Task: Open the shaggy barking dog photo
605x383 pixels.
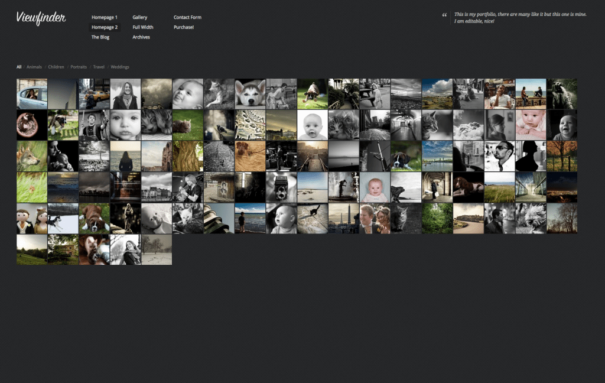Action: coord(531,219)
